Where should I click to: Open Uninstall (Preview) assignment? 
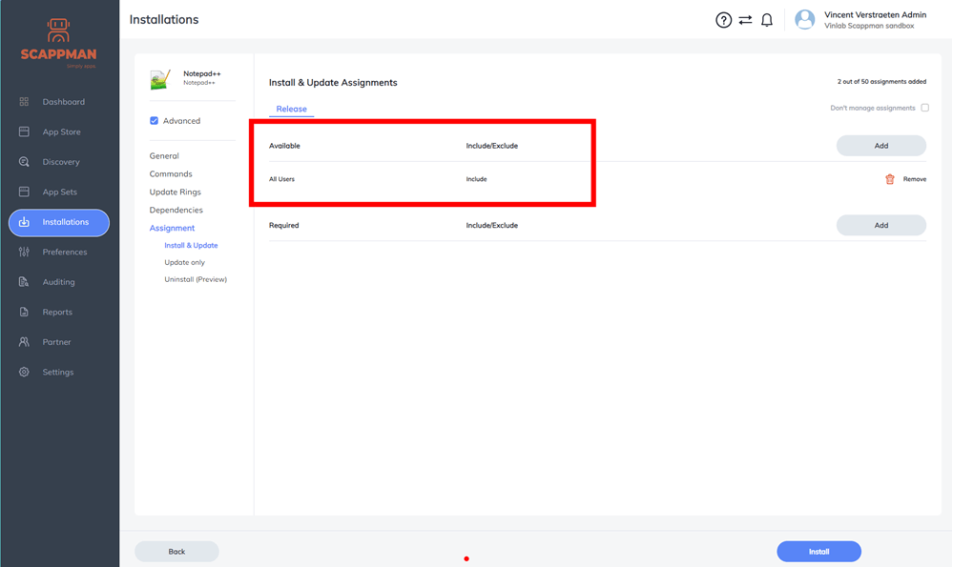pos(196,279)
